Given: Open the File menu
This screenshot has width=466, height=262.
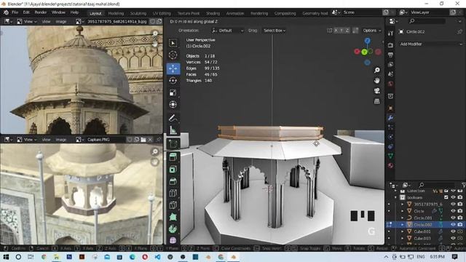Looking at the screenshot, I should (15, 12).
